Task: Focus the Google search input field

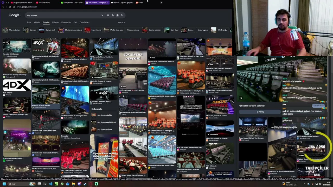Action: tap(62, 15)
